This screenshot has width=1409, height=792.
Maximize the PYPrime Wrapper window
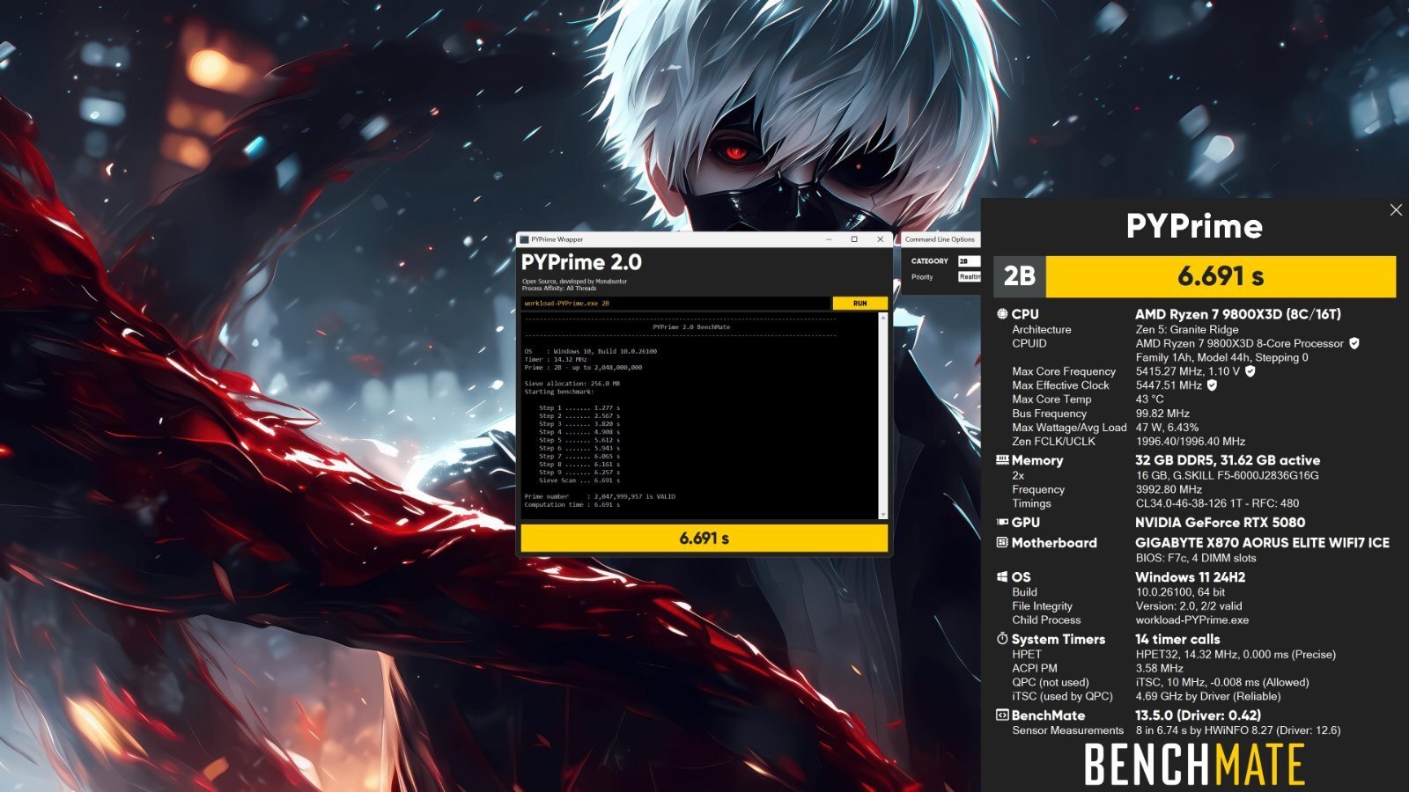tap(853, 239)
